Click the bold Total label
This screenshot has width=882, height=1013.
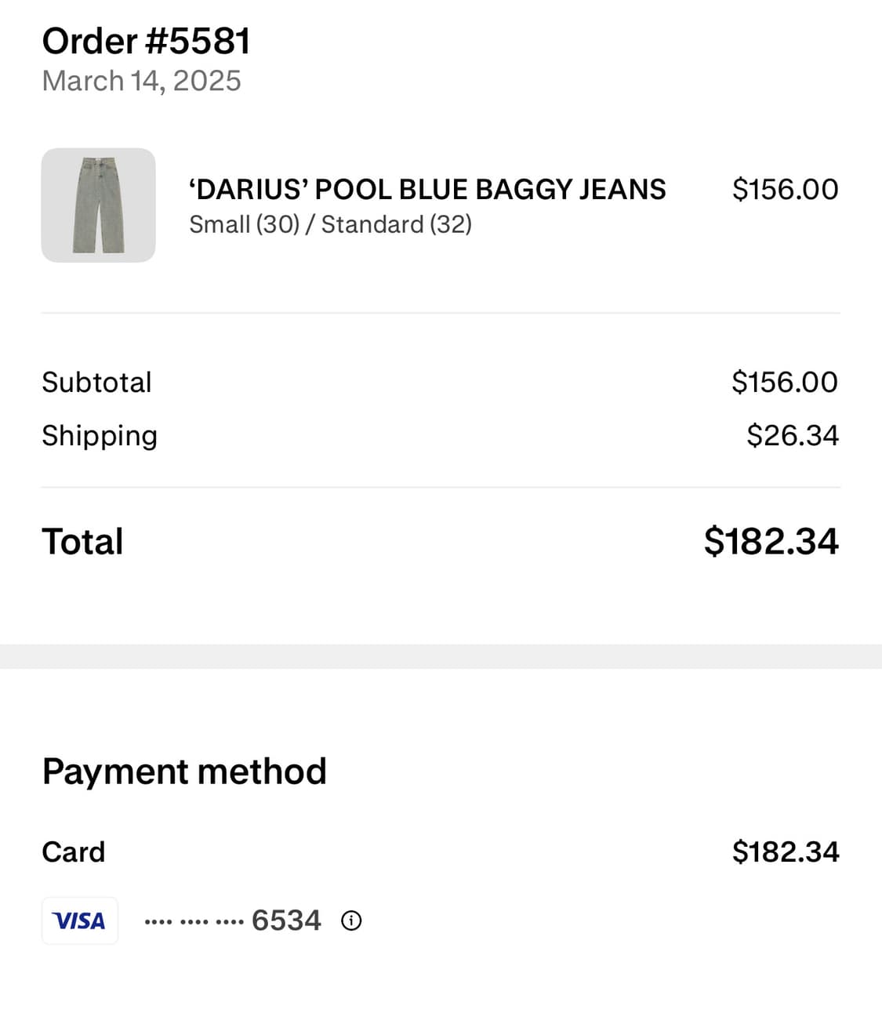(82, 542)
